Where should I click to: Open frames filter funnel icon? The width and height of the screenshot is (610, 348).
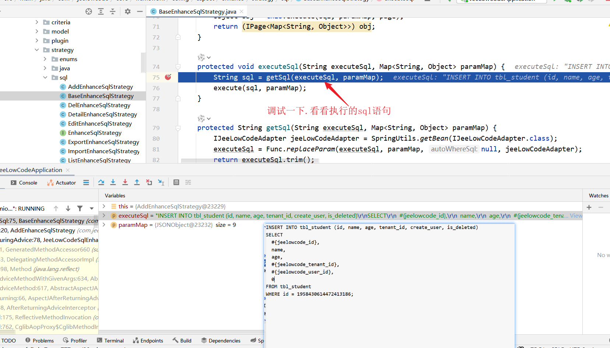click(80, 208)
